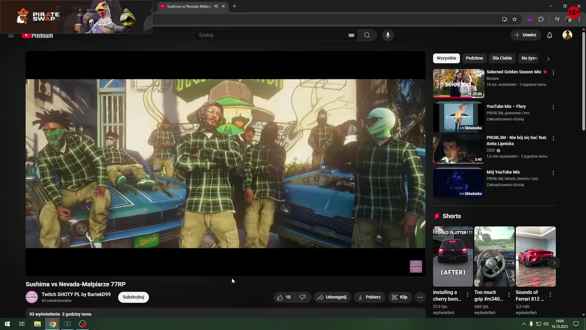586x330 pixels.
Task: Select the Wszystkie filter chip
Action: click(x=446, y=58)
